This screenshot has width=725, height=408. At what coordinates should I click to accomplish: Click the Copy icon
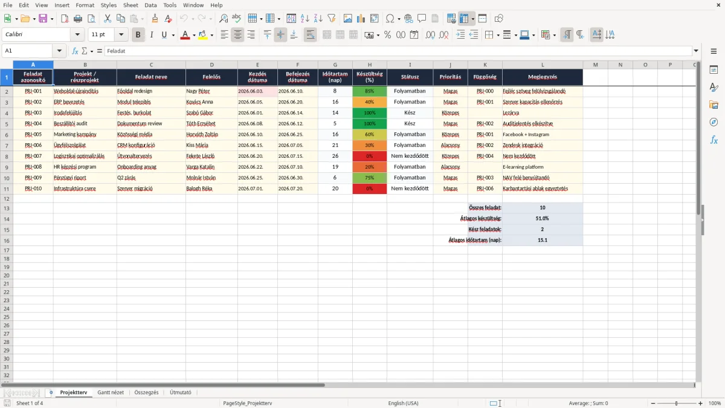tap(121, 19)
